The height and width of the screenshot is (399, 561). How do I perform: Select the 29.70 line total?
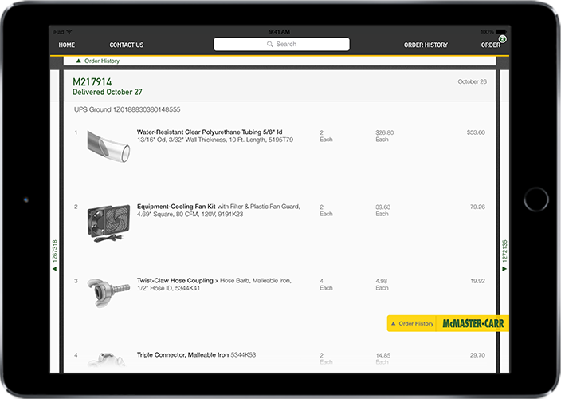477,355
